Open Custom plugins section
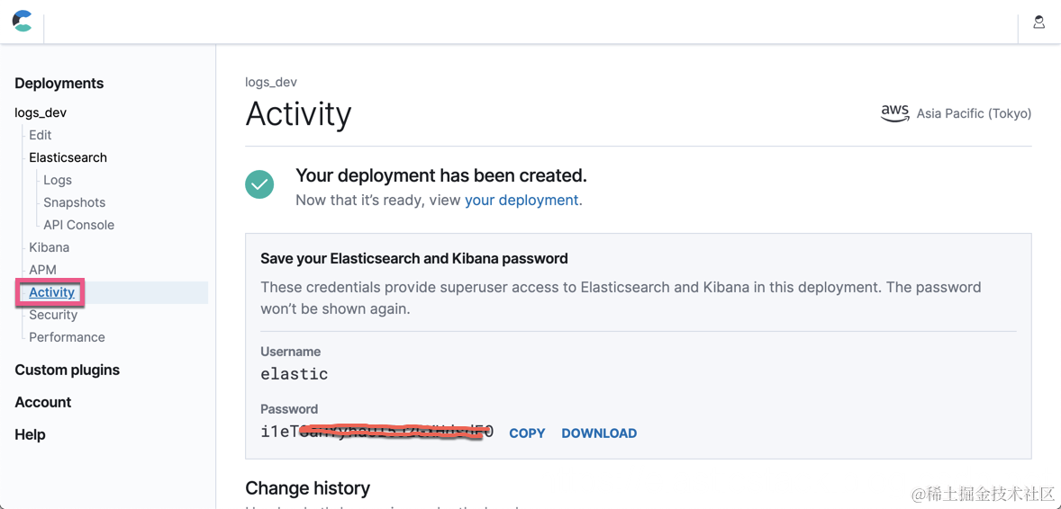Screen dimensions: 1061x509 (67, 370)
